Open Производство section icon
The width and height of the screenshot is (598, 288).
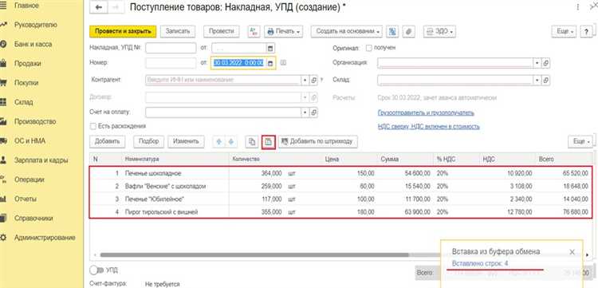click(x=3, y=122)
